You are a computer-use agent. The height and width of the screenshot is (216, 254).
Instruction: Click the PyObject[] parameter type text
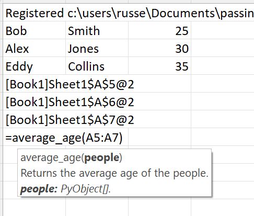click(x=86, y=189)
